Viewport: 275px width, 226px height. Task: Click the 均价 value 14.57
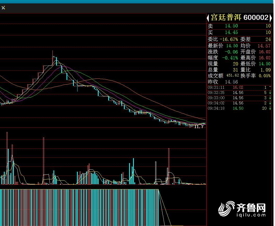[264, 46]
